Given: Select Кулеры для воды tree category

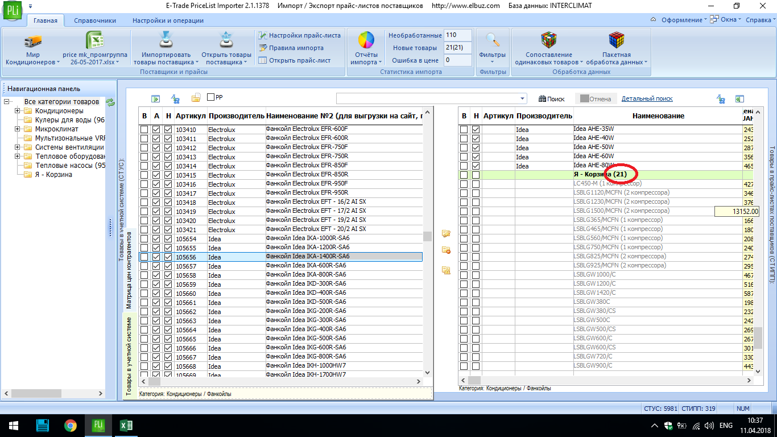Looking at the screenshot, I should (x=69, y=120).
